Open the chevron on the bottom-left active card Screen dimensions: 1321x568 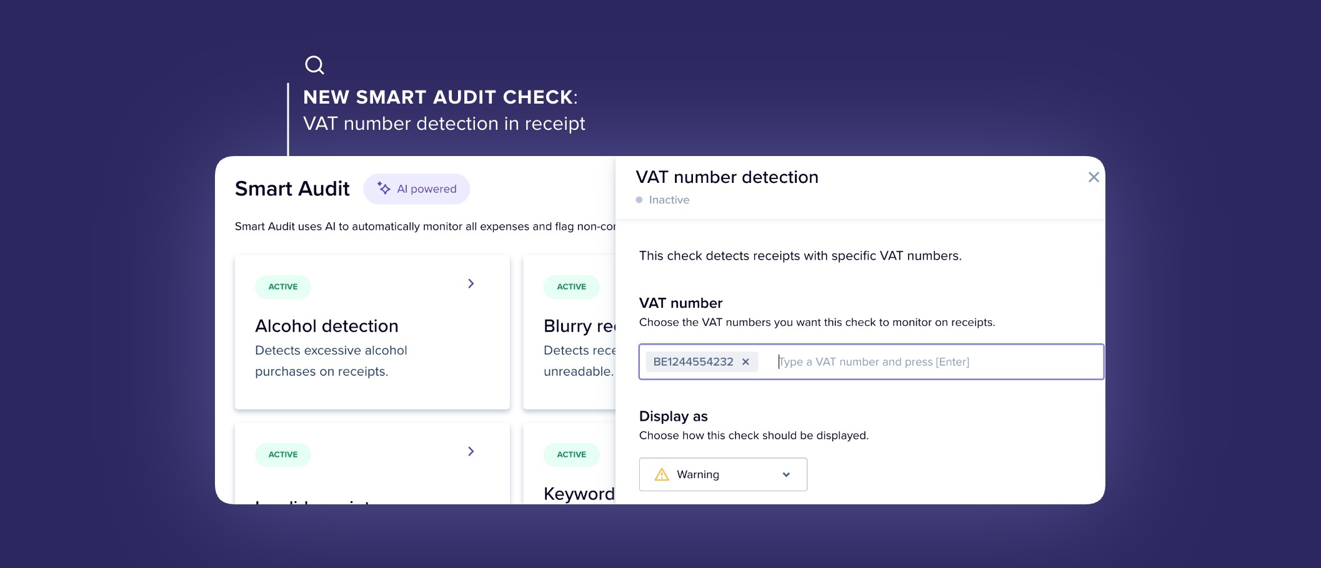[x=471, y=451]
